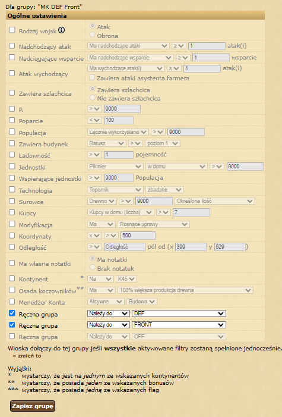Enable the Populacja filter checkbox
This screenshot has width=282, height=417.
click(x=12, y=131)
